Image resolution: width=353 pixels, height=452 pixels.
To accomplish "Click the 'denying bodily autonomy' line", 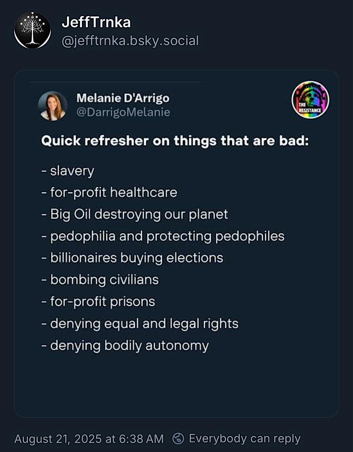I will pos(125,346).
